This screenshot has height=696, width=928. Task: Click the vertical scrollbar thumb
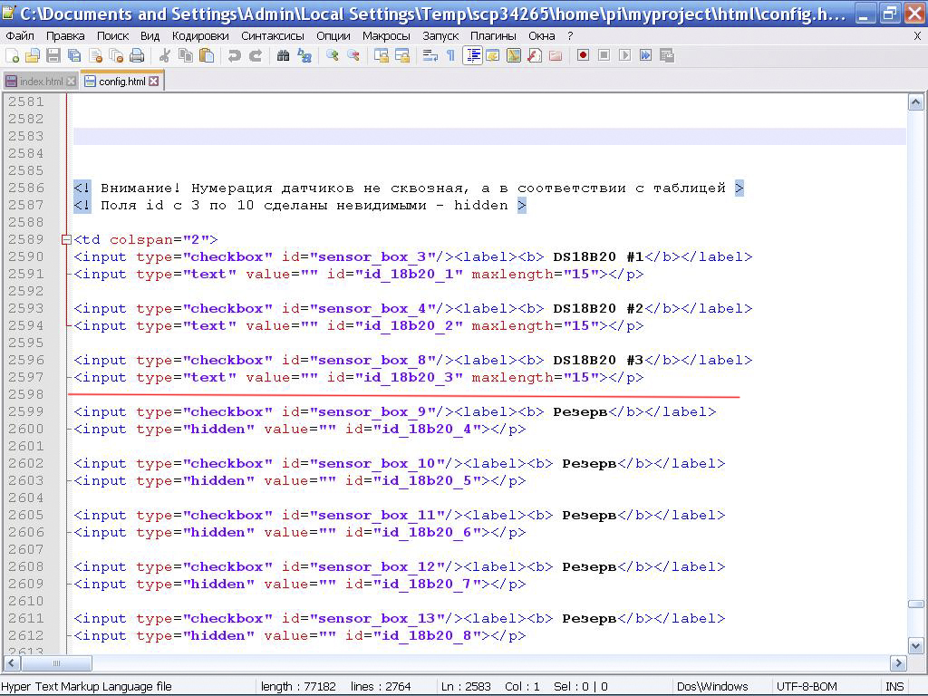pos(915,604)
